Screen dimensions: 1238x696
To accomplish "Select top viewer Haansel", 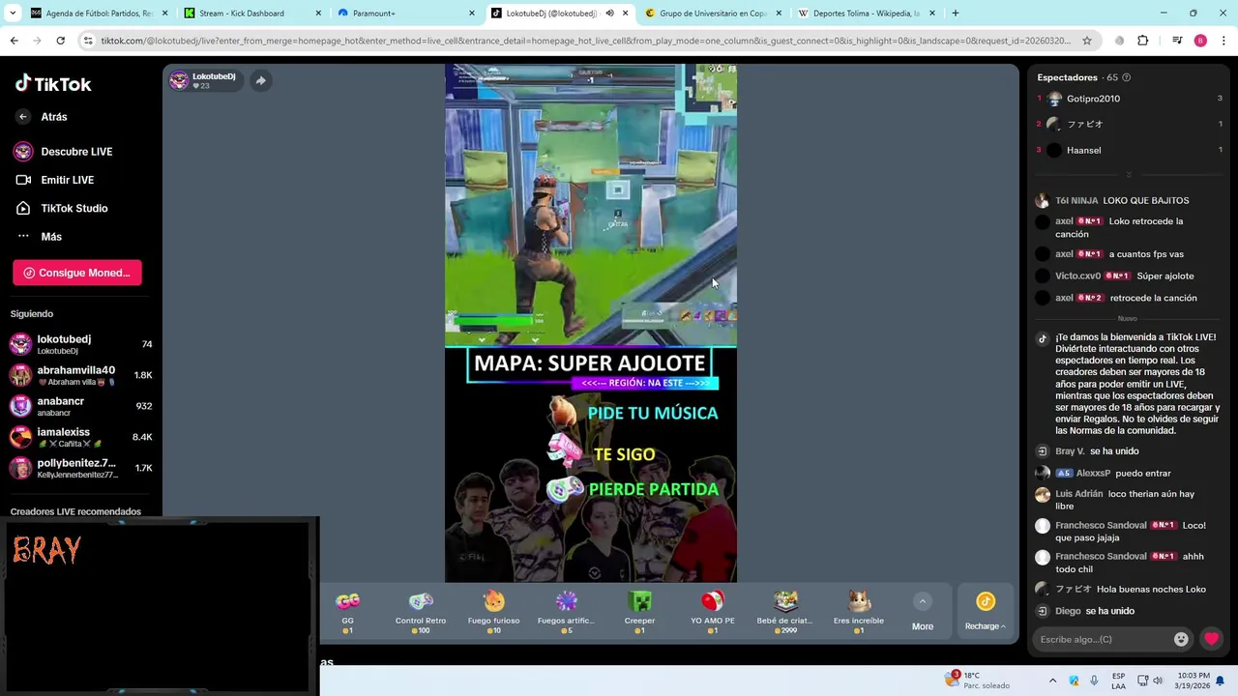I will 1083,150.
